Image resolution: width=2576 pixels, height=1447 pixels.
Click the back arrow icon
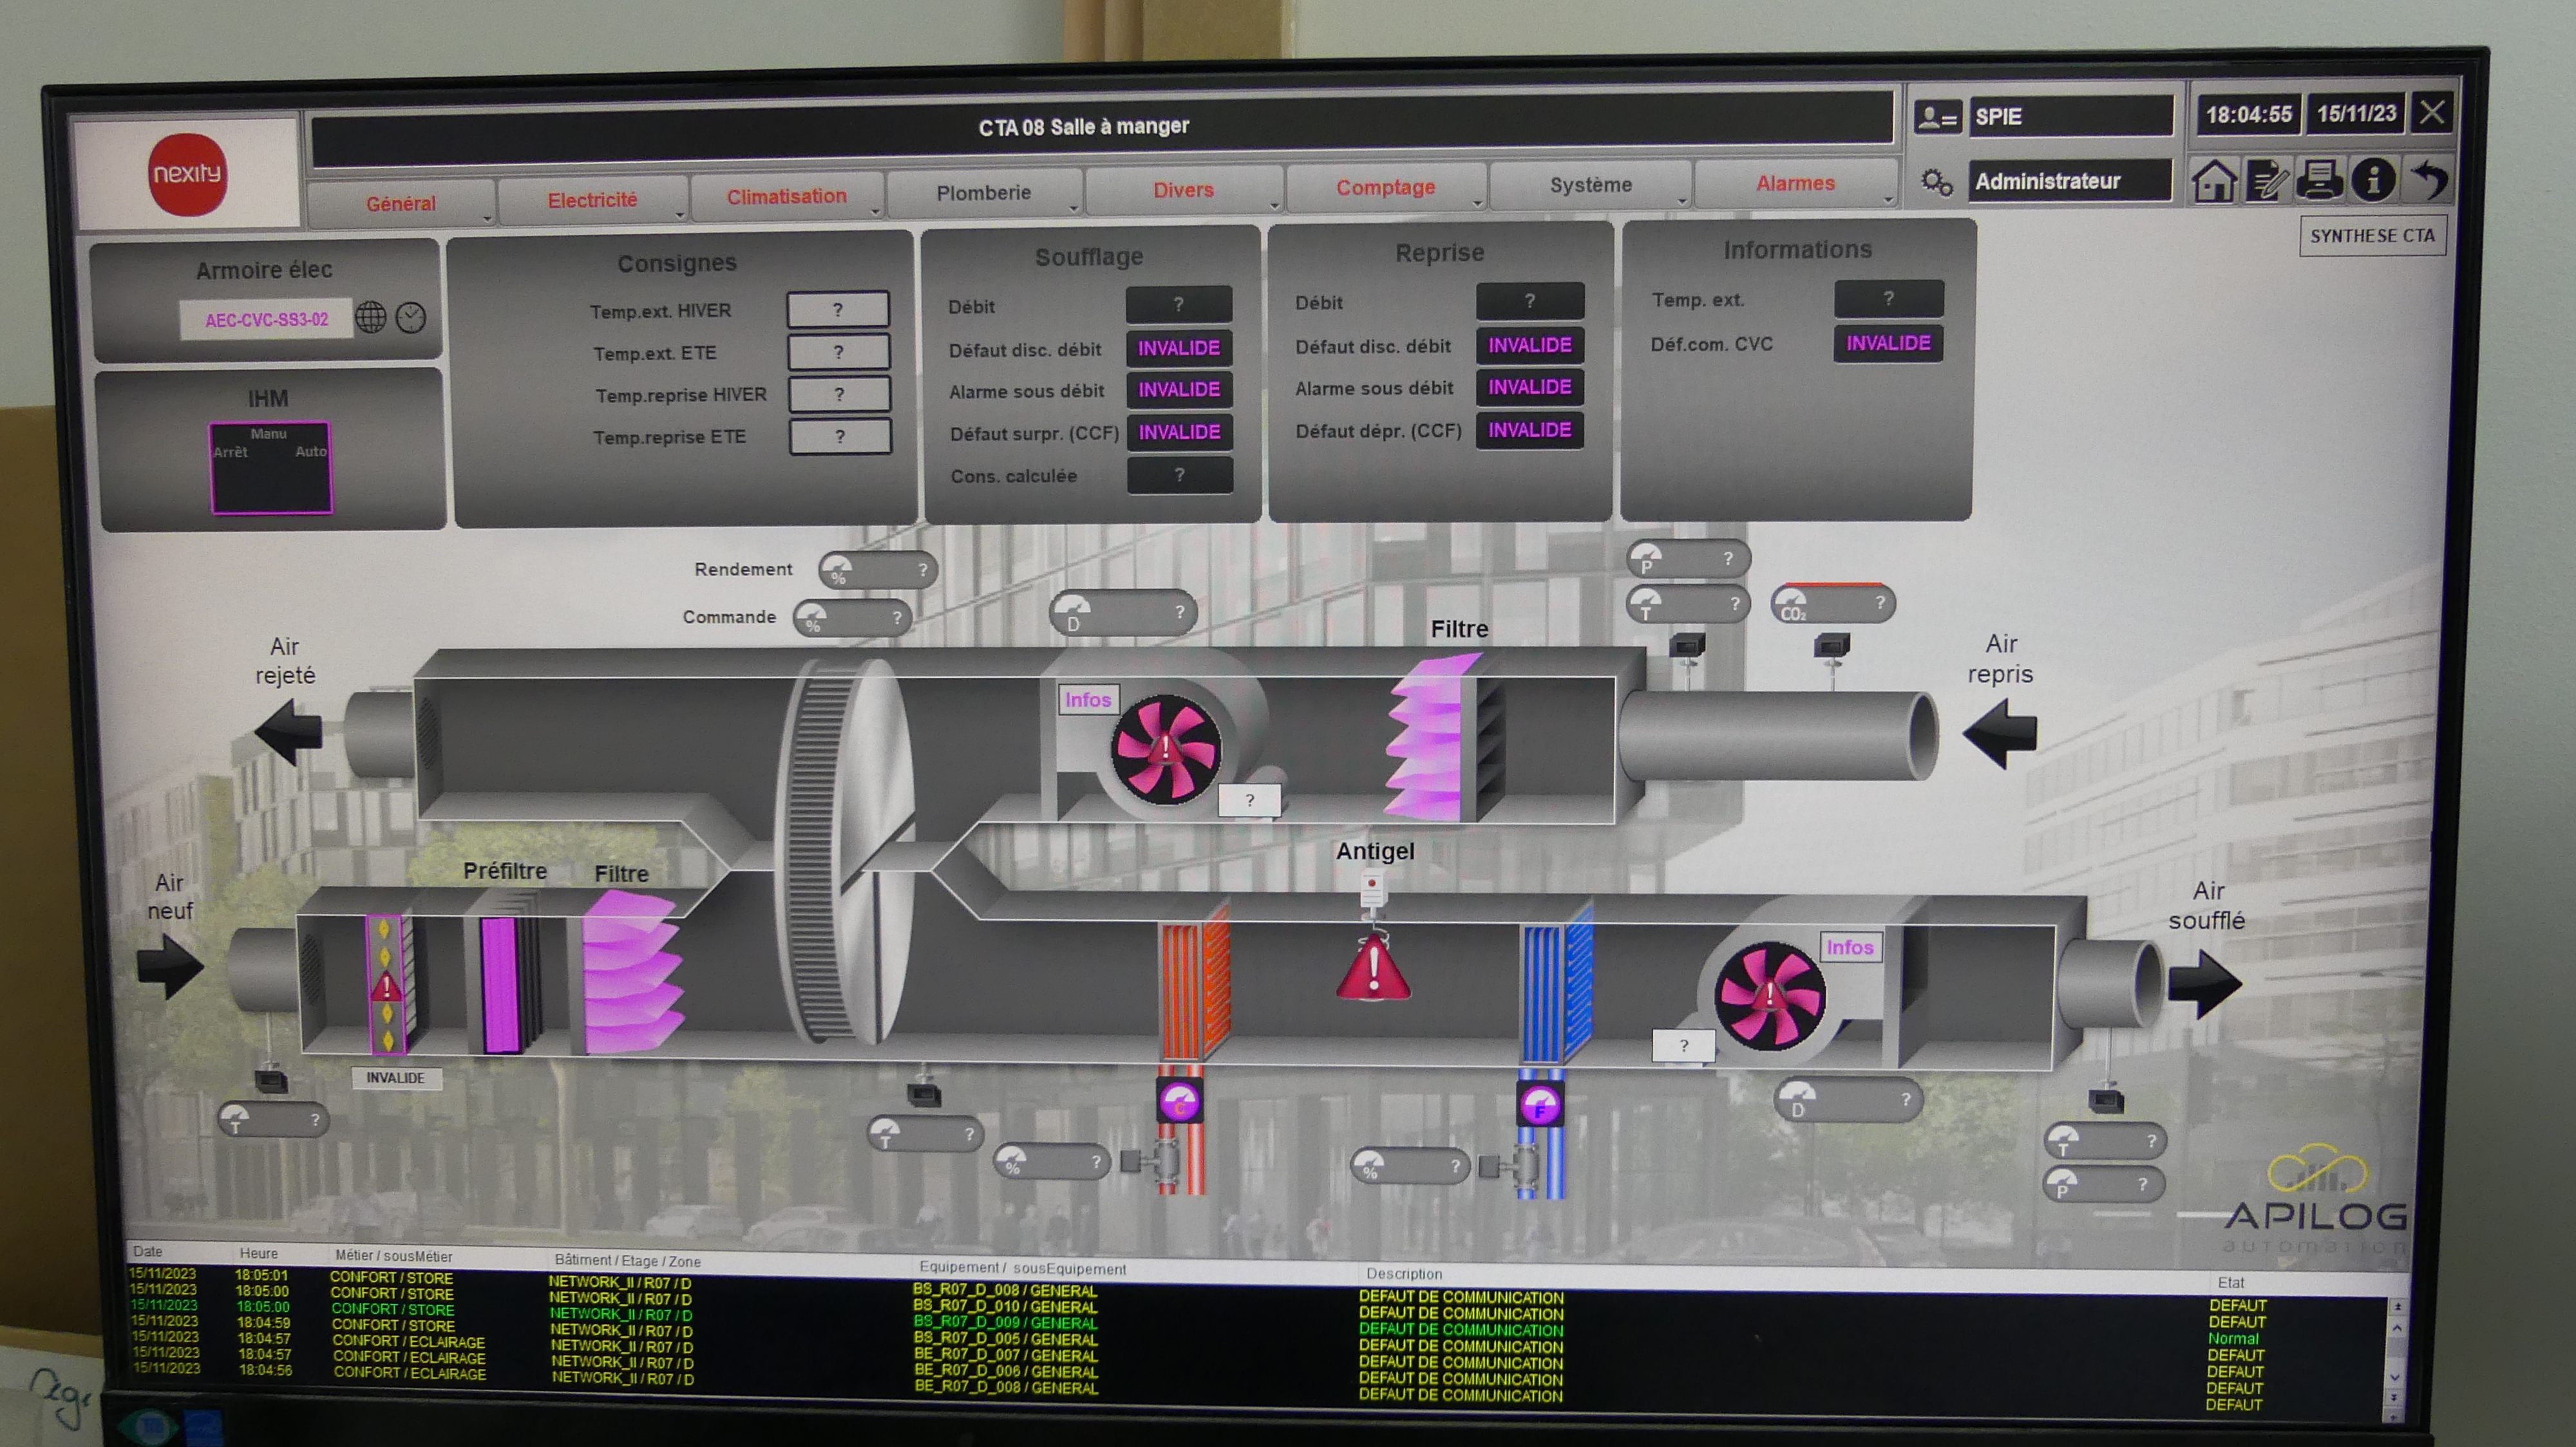pos(2430,180)
